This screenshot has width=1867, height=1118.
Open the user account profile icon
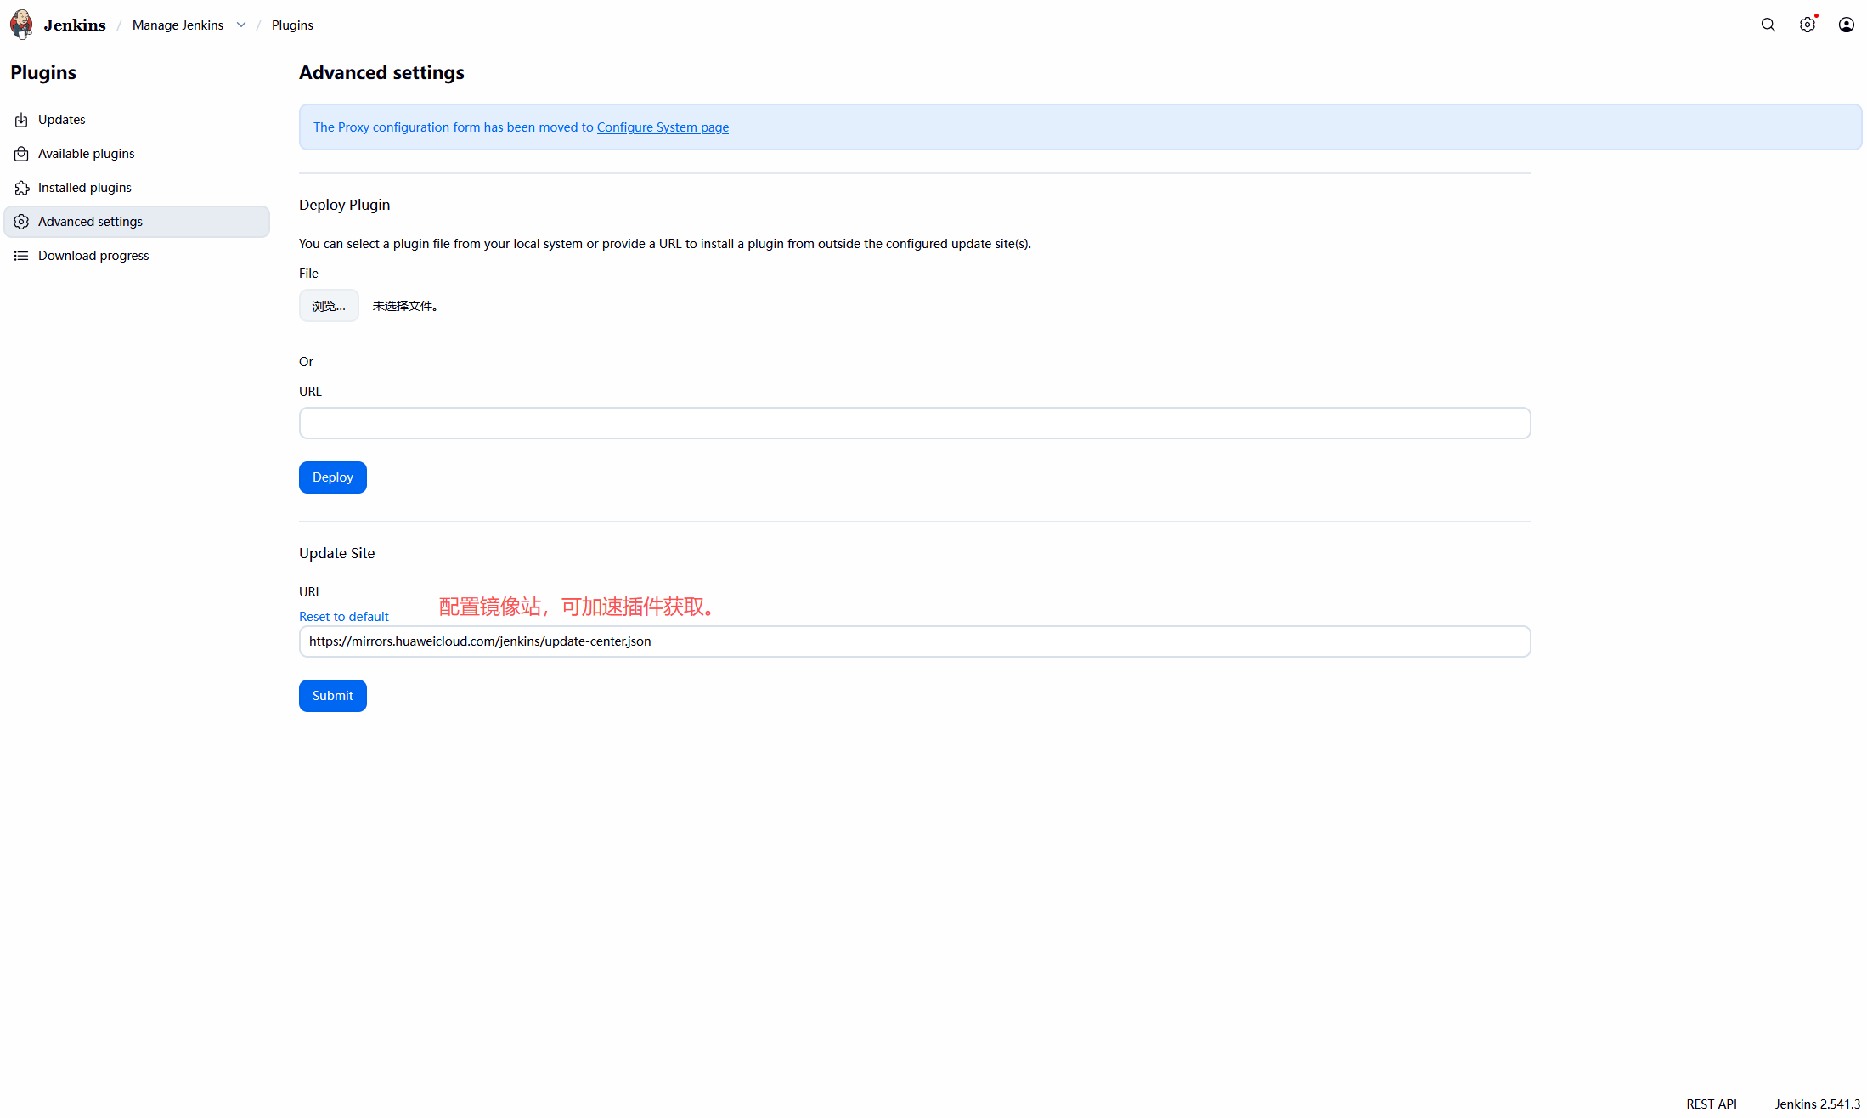click(1846, 25)
